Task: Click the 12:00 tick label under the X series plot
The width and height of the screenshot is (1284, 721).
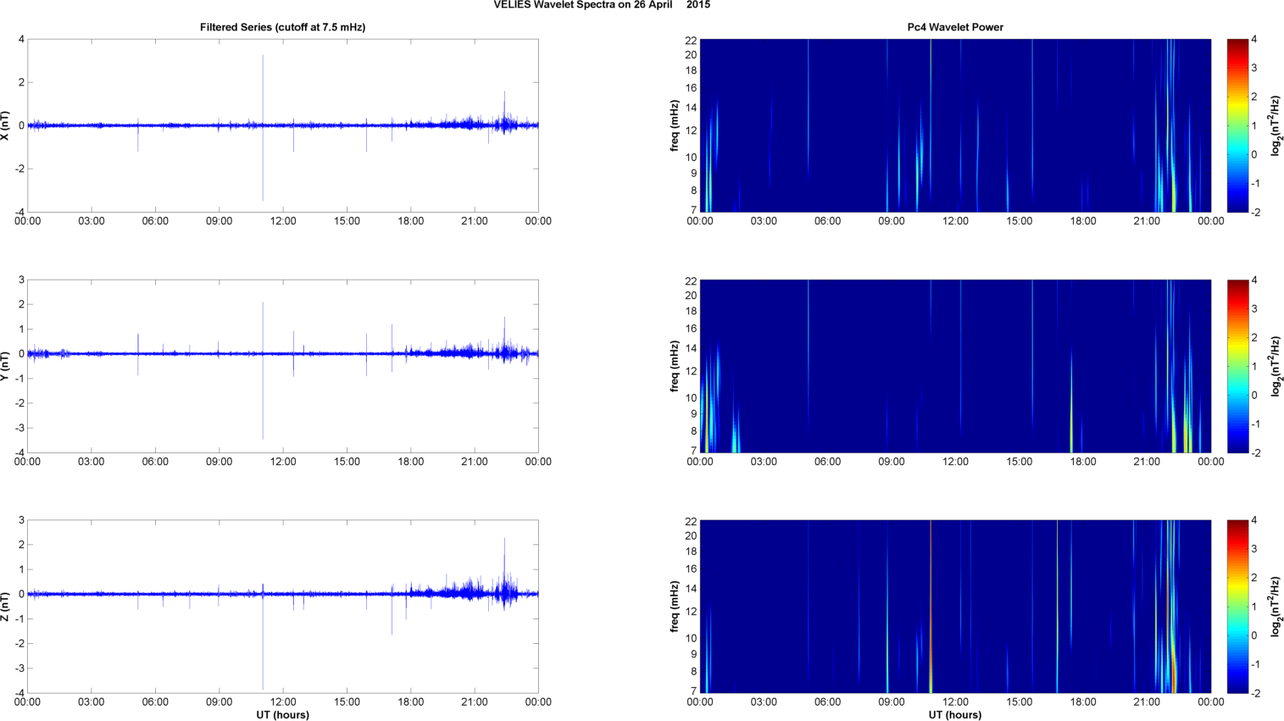Action: pyautogui.click(x=283, y=221)
